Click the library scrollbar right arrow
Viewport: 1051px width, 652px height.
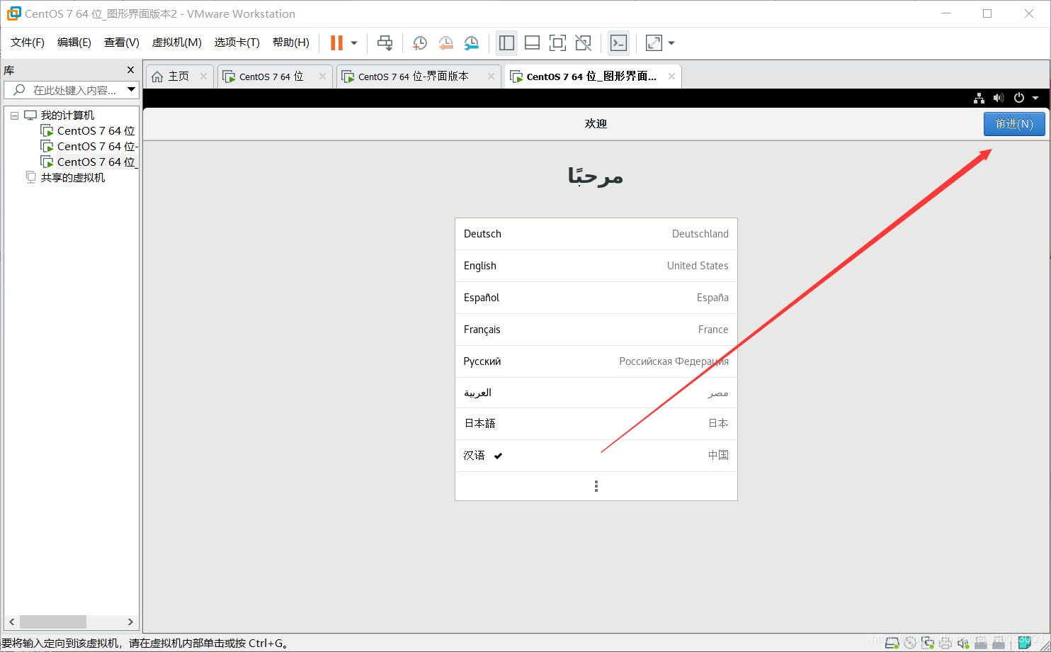click(x=130, y=622)
